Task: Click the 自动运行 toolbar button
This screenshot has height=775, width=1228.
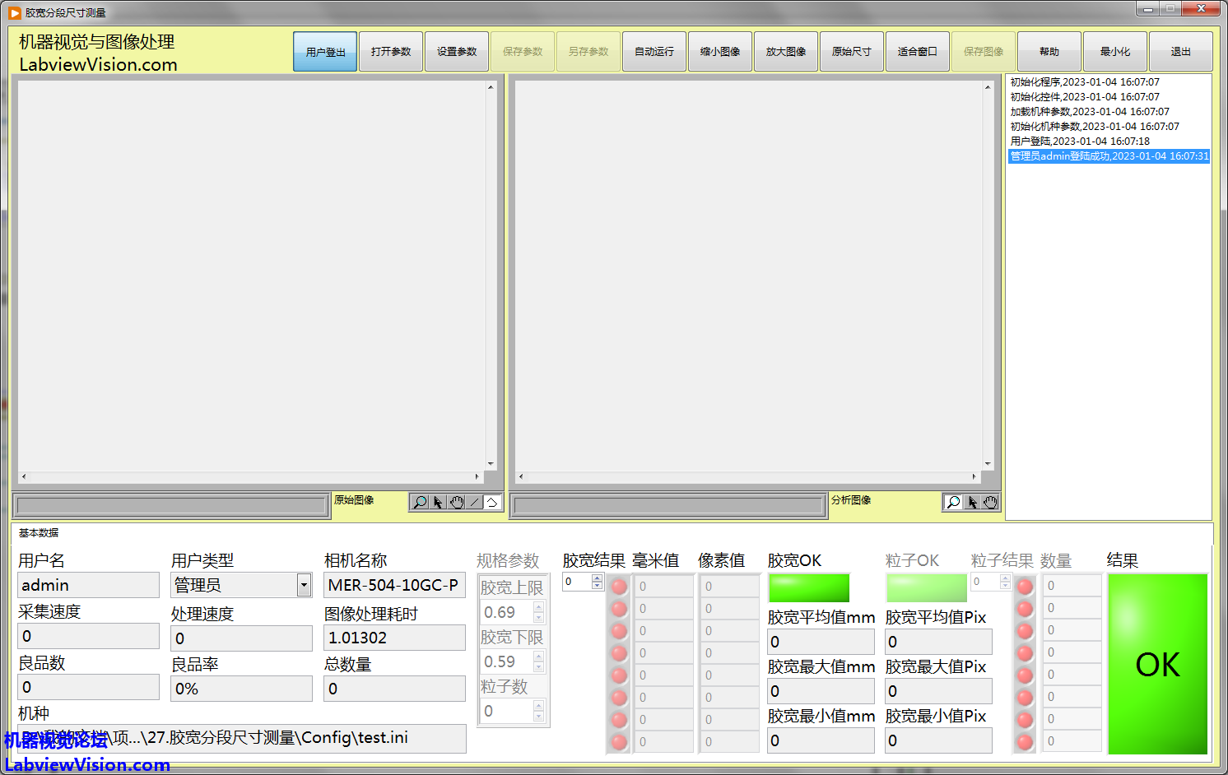Action: [x=654, y=52]
